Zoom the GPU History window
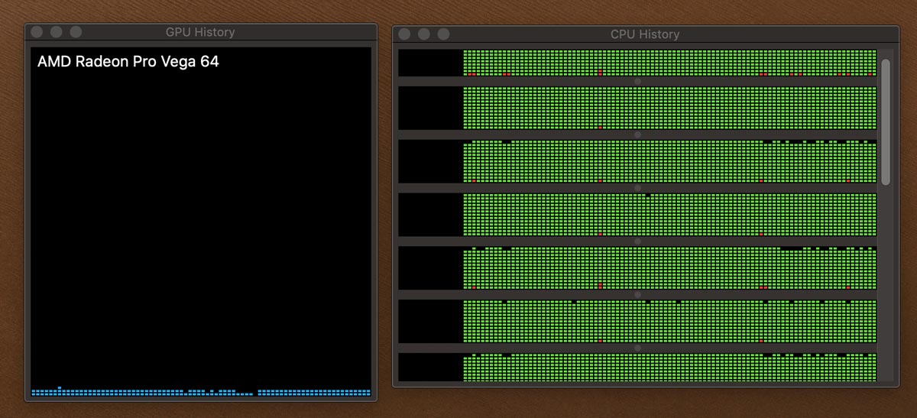Screen dimensions: 917x418 click(x=76, y=32)
